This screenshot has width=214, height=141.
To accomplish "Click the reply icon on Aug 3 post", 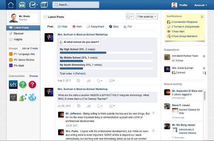I will pyautogui.click(x=78, y=81).
